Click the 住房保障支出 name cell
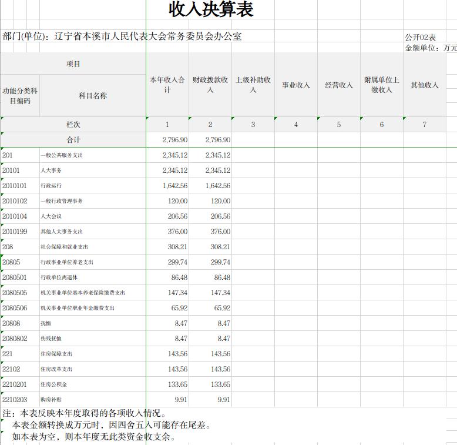Screen dimensions: 457x445 [93, 354]
